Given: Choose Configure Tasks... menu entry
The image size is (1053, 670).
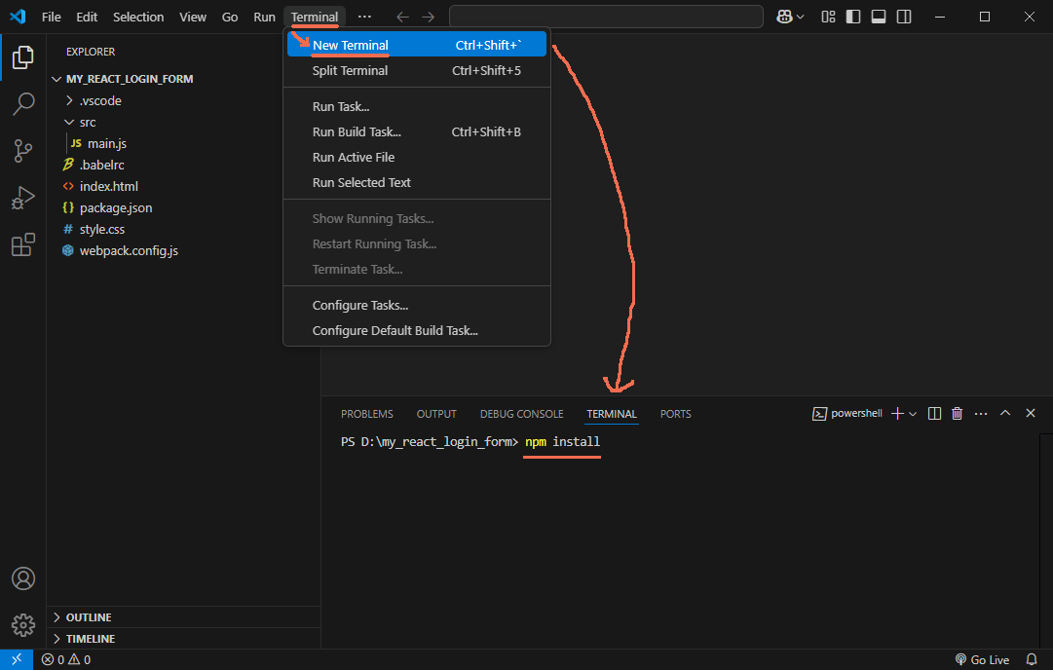Looking at the screenshot, I should pos(359,305).
